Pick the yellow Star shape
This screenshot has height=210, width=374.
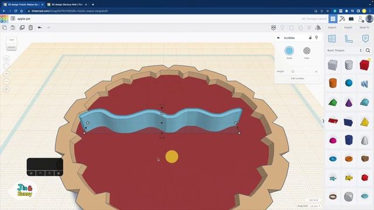[x=349, y=177]
